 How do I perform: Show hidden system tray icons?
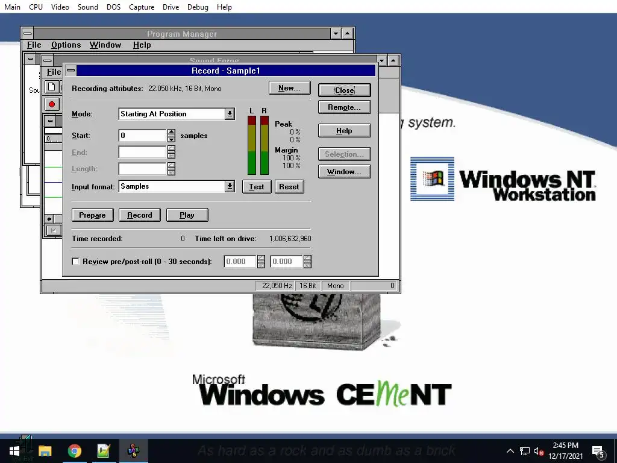(510, 451)
